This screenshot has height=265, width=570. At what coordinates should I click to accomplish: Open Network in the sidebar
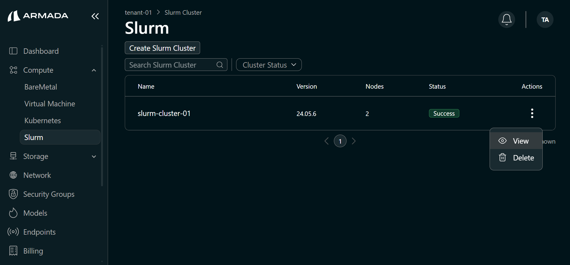(x=37, y=175)
